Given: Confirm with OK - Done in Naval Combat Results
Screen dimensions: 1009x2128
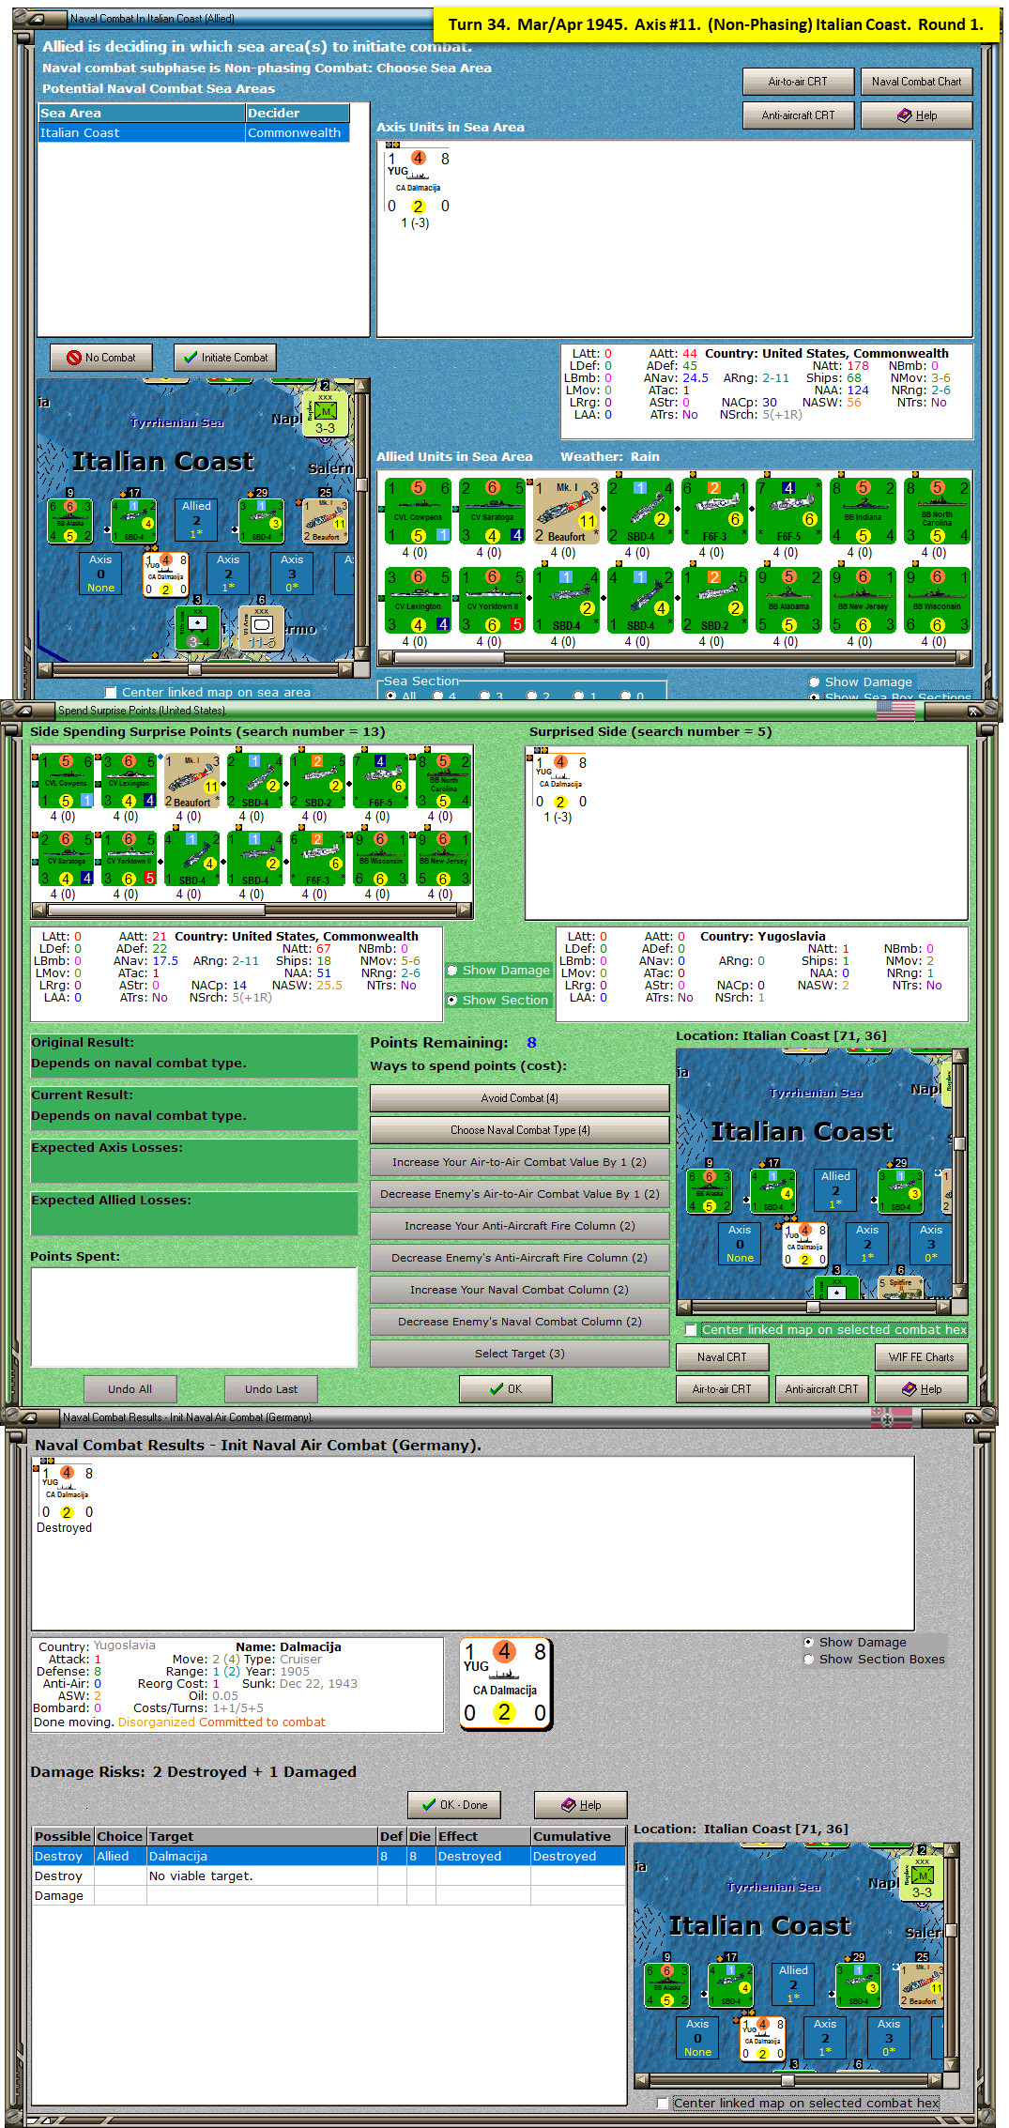Looking at the screenshot, I should pos(454,1805).
